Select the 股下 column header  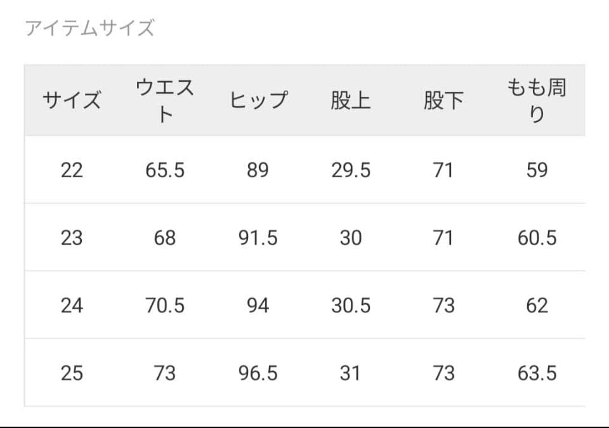pyautogui.click(x=443, y=100)
